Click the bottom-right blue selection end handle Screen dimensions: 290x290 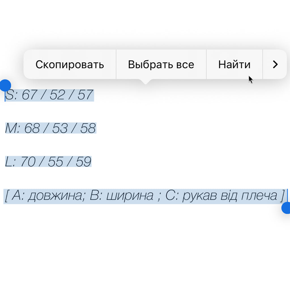(x=287, y=208)
